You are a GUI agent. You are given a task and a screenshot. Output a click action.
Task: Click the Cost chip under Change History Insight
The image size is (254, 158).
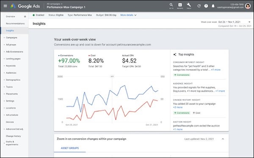pos(196,113)
